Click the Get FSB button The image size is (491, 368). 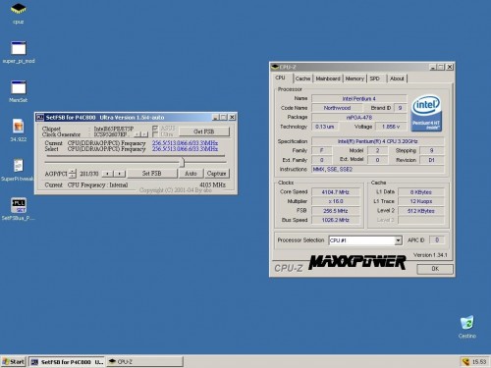click(204, 131)
